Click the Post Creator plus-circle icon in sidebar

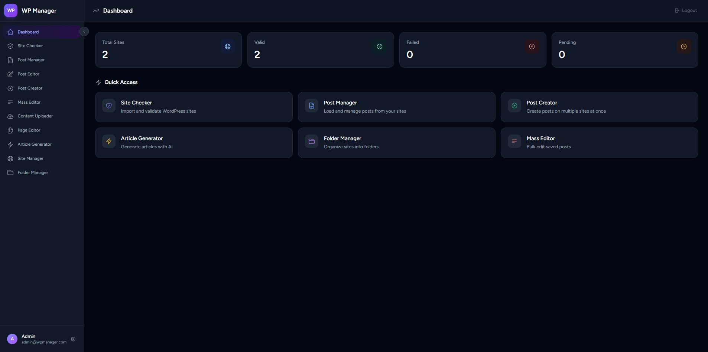pos(10,88)
